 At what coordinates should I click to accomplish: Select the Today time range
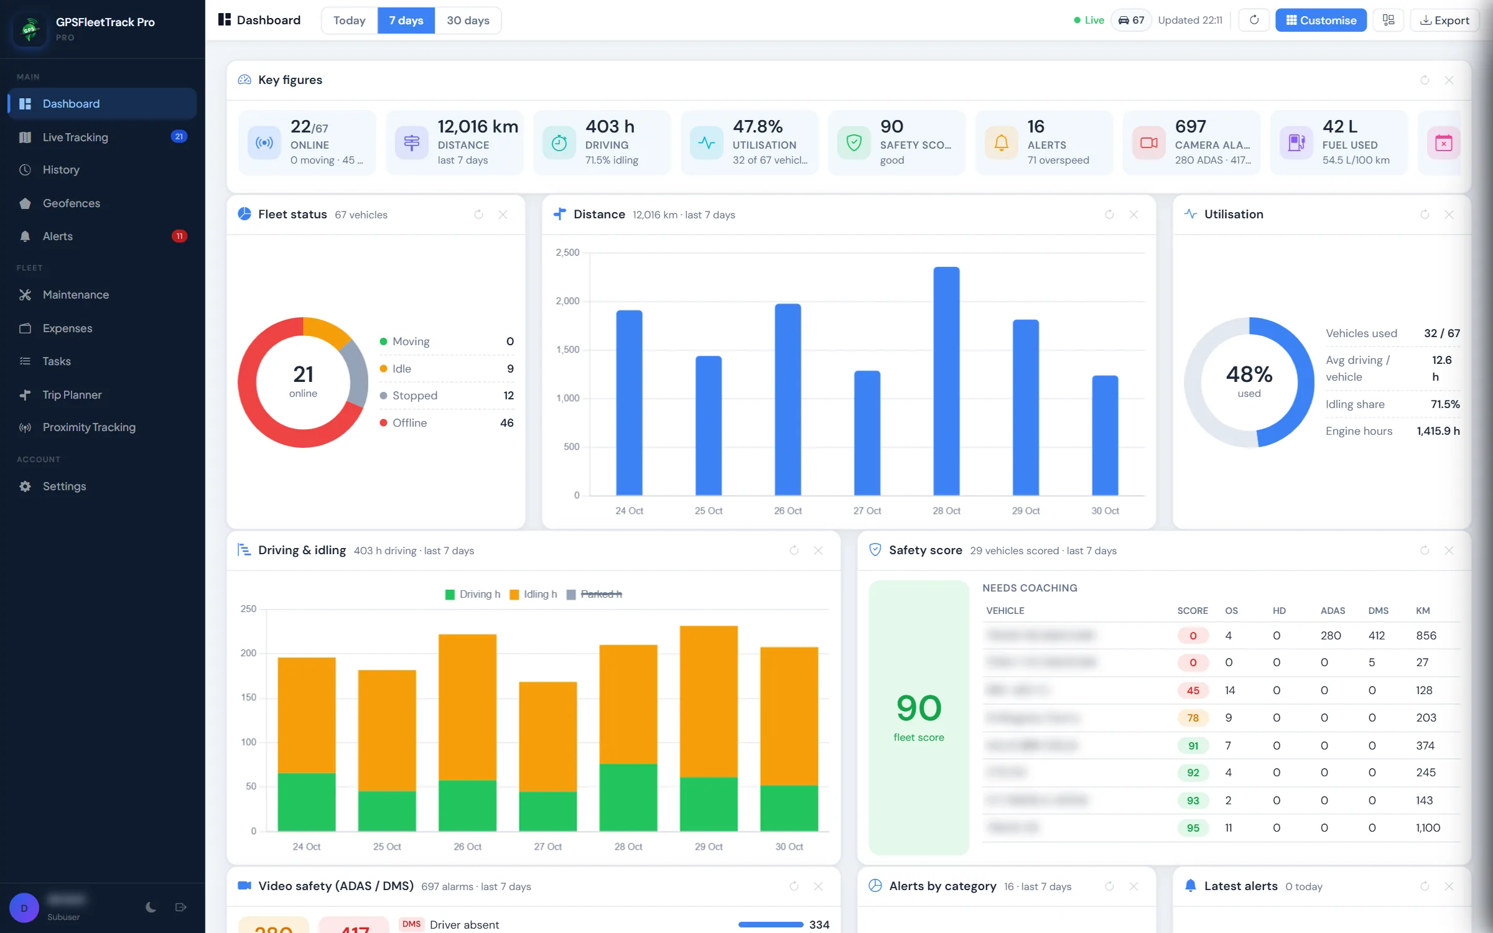coord(350,21)
